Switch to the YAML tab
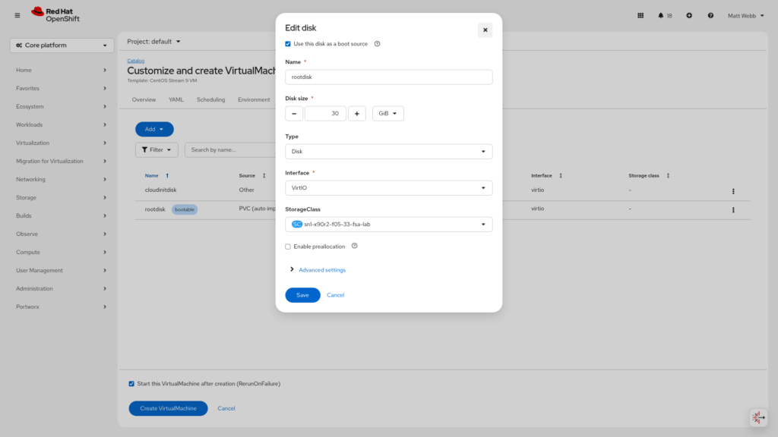Screen dimensions: 778x437 (x=176, y=99)
